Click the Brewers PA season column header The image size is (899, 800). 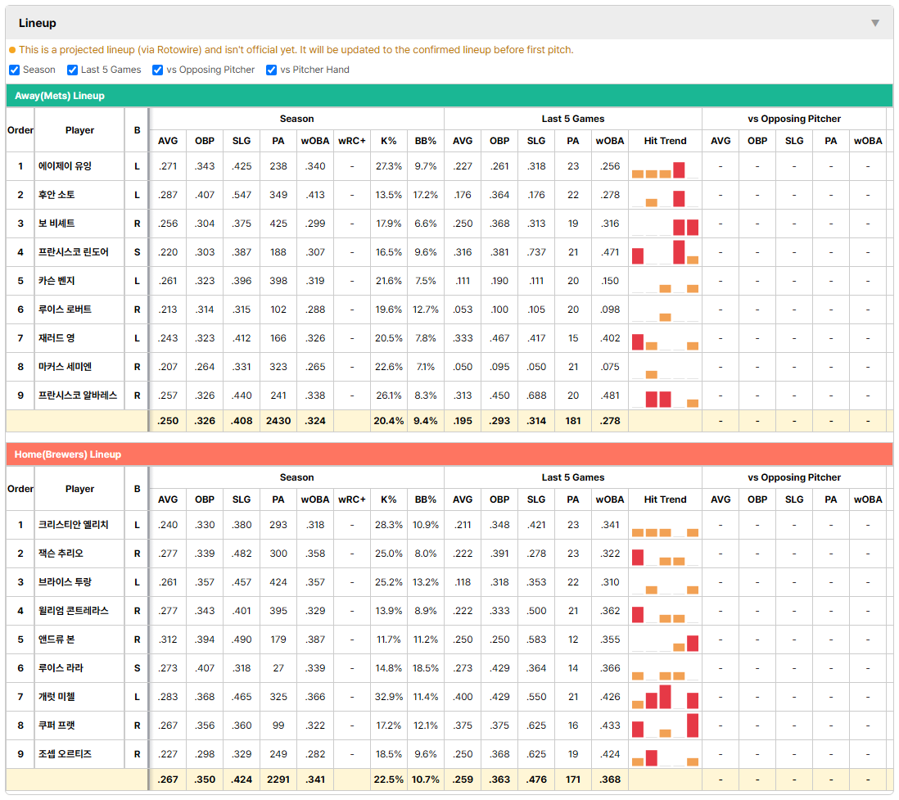[x=278, y=499]
